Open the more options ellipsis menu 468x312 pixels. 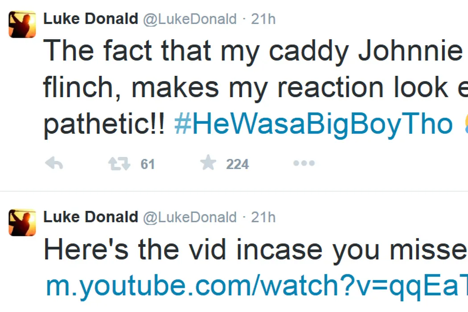(304, 164)
